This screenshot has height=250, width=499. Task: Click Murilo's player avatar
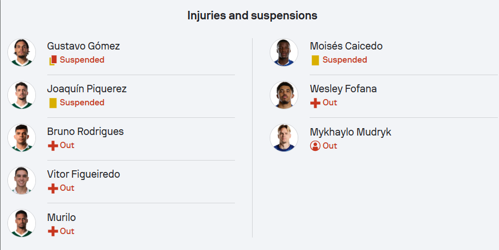tap(22, 223)
